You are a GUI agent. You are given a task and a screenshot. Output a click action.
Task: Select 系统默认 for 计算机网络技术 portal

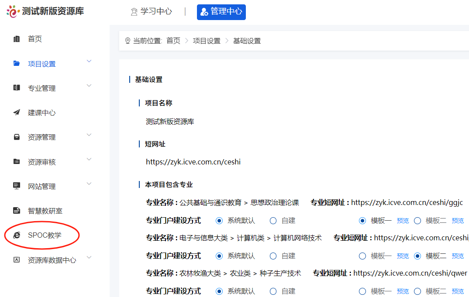coord(219,256)
